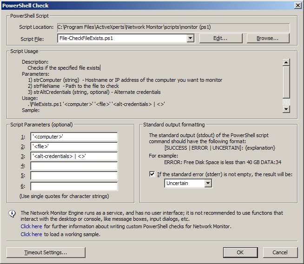Image resolution: width=304 pixels, height=264 pixels.
Task: Click the Script Usage scroll up arrow
Action: [286, 62]
